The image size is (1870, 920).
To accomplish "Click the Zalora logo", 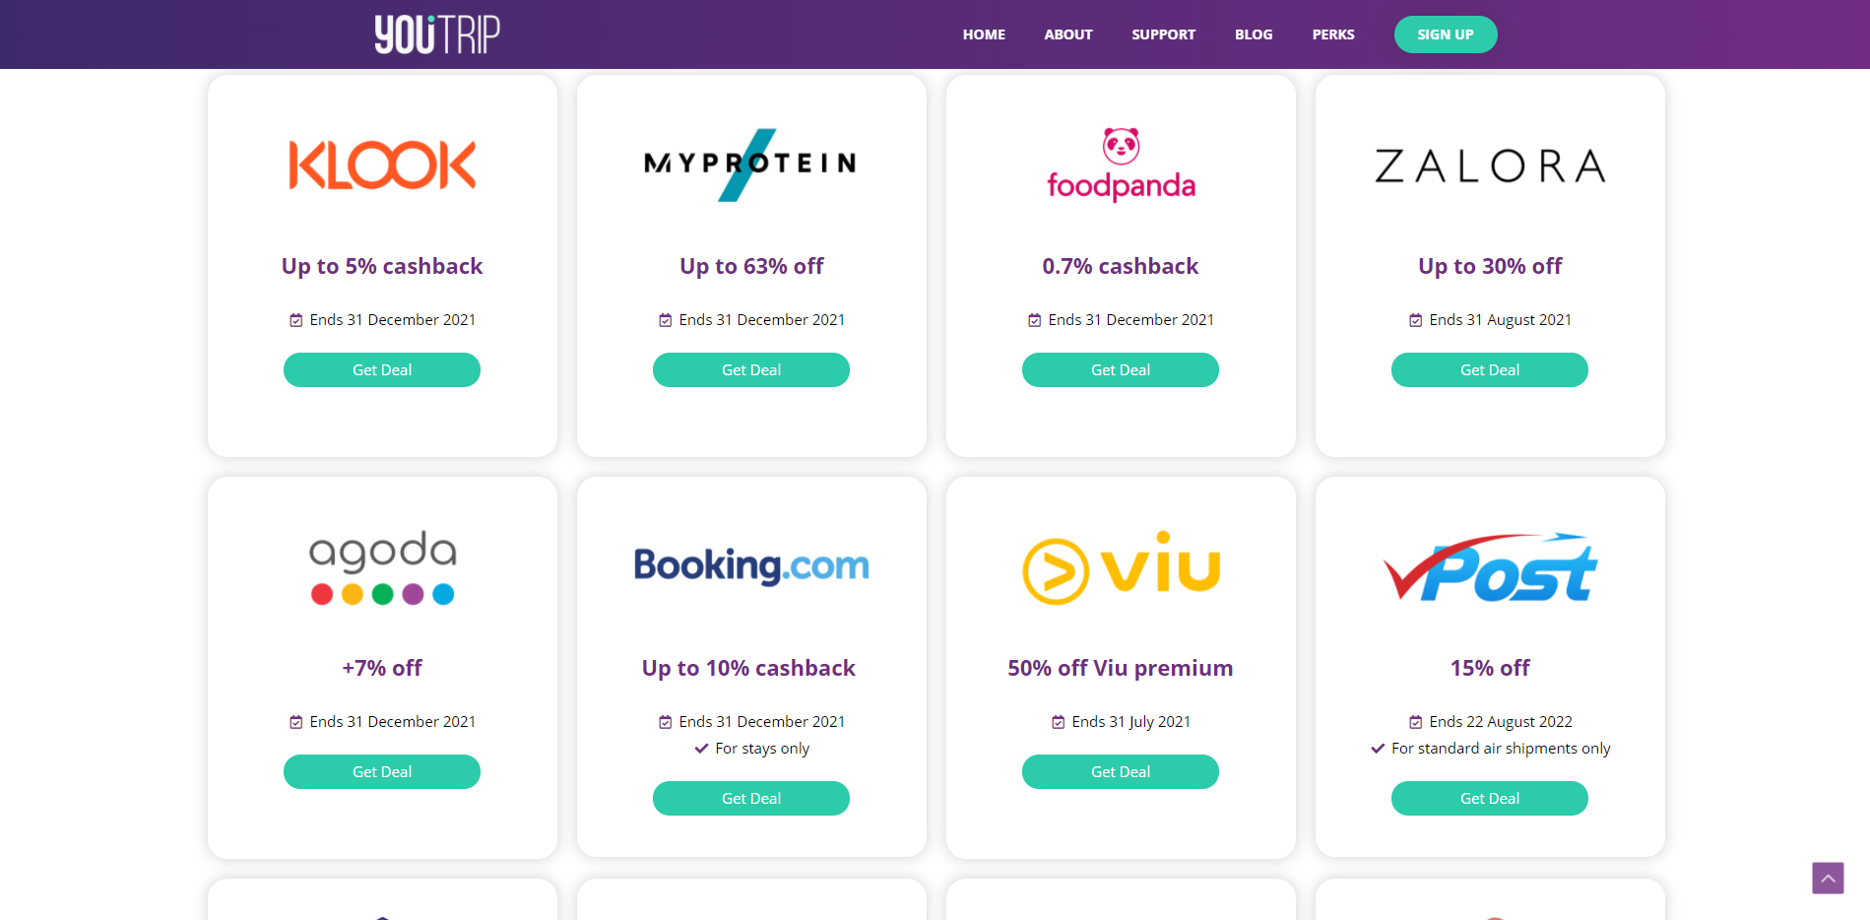I will 1490,165.
